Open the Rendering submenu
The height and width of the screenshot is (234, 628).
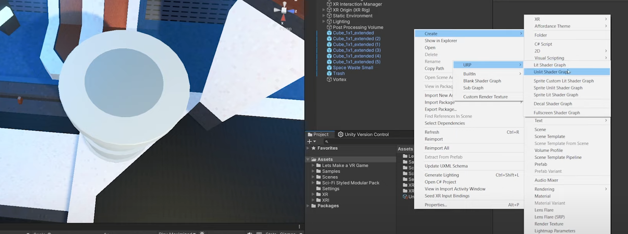[567, 189]
